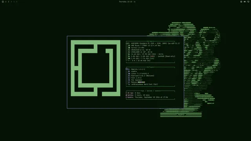Viewport: 251px width, 141px height.
Task: Click the GPU icon beside Virtio 1.0 GPU
Action: (129, 48)
